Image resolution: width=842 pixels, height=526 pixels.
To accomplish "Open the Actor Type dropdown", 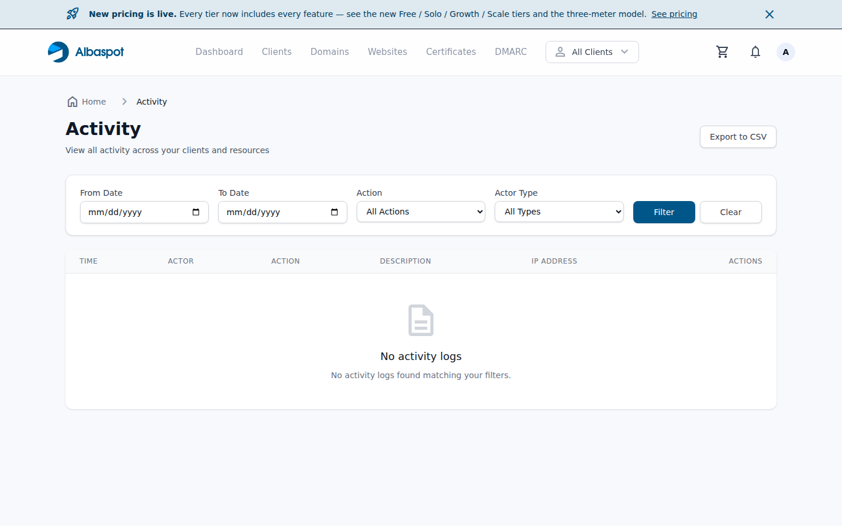I will pyautogui.click(x=559, y=212).
